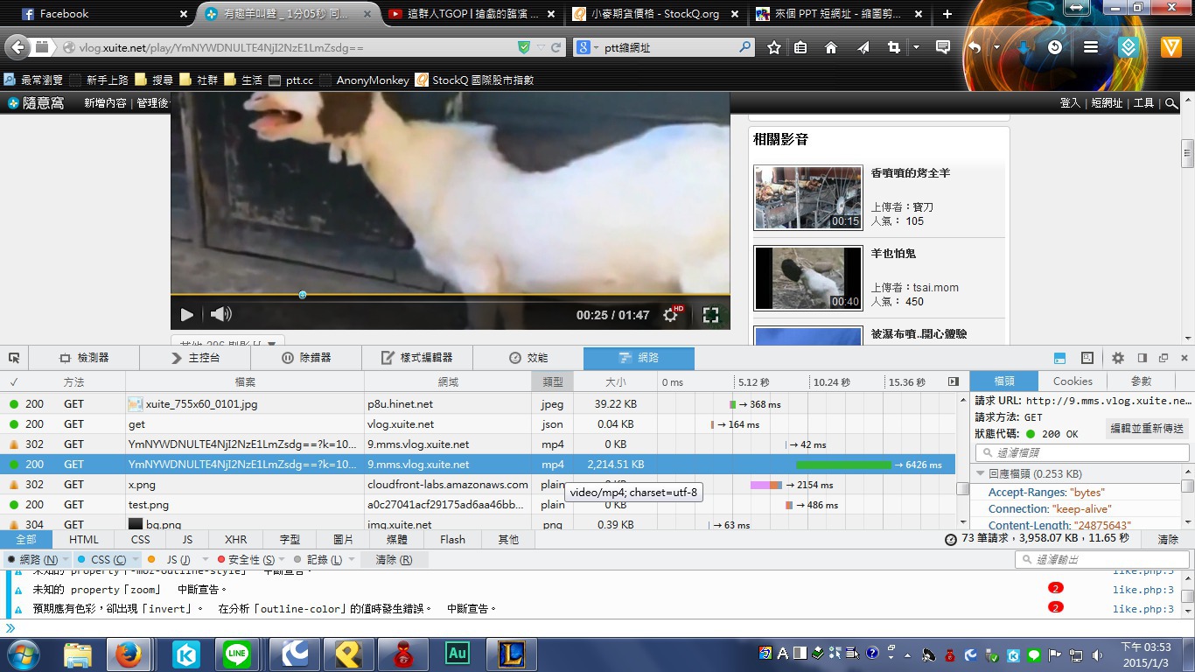Open the 主控台 console tab

(x=195, y=358)
